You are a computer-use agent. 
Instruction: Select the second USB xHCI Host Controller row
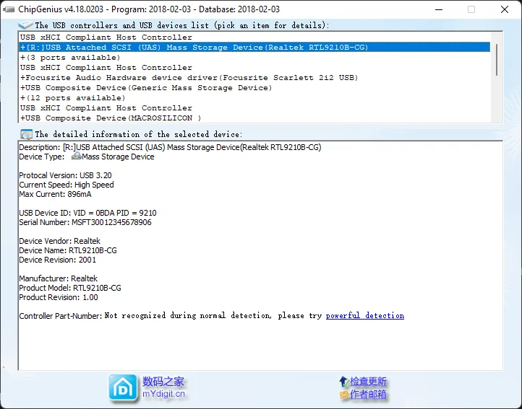click(x=254, y=68)
